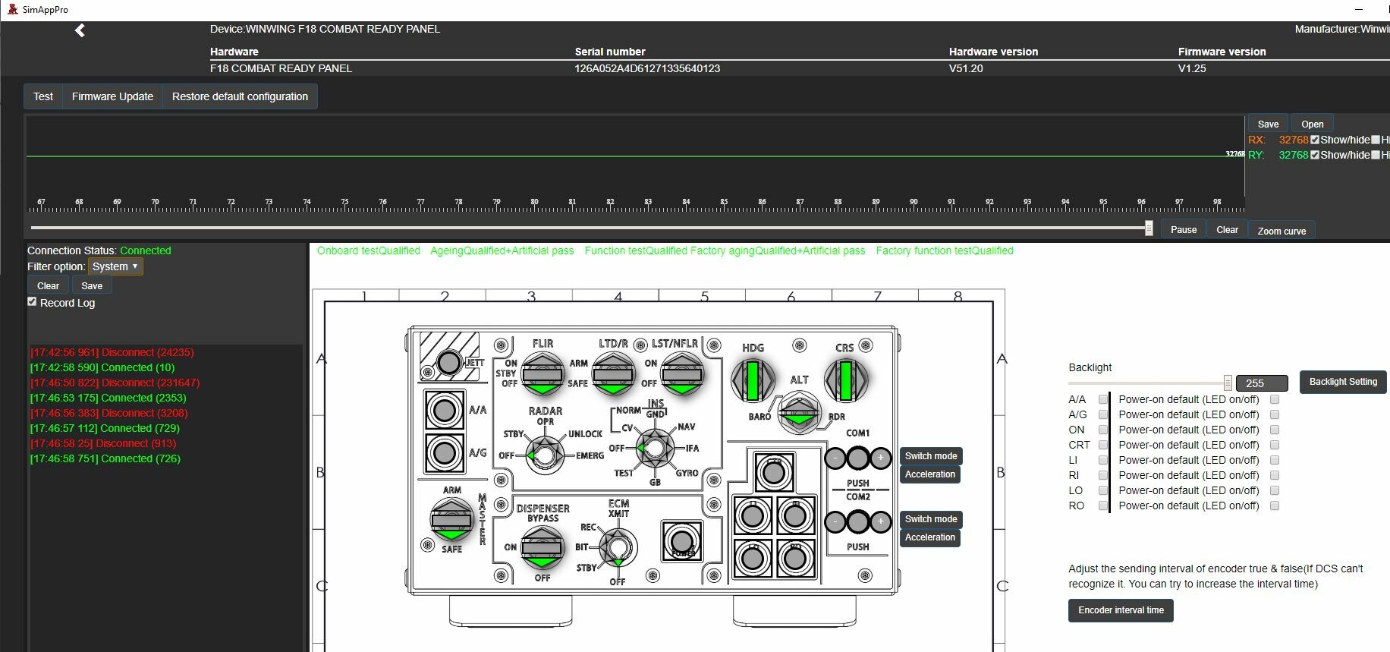This screenshot has height=652, width=1390.
Task: Open the Filter option System dropdown
Action: click(x=115, y=266)
